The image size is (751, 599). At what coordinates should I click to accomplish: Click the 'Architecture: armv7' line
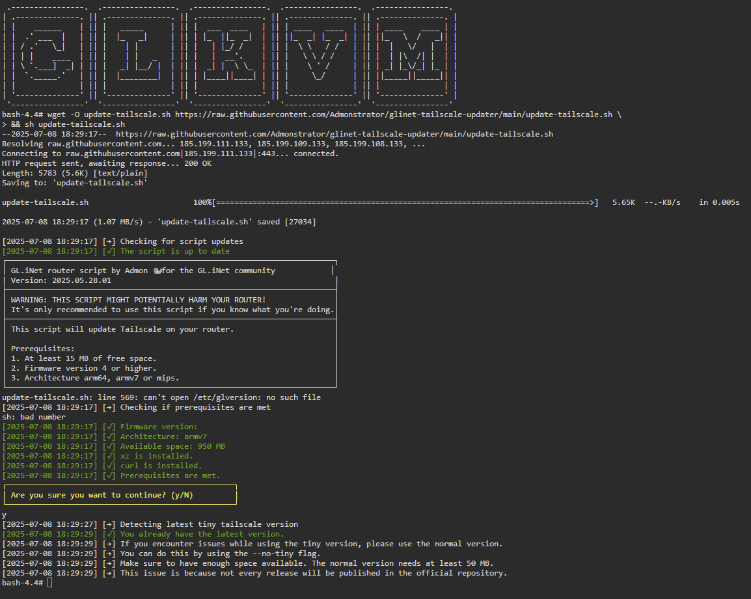pyautogui.click(x=104, y=436)
